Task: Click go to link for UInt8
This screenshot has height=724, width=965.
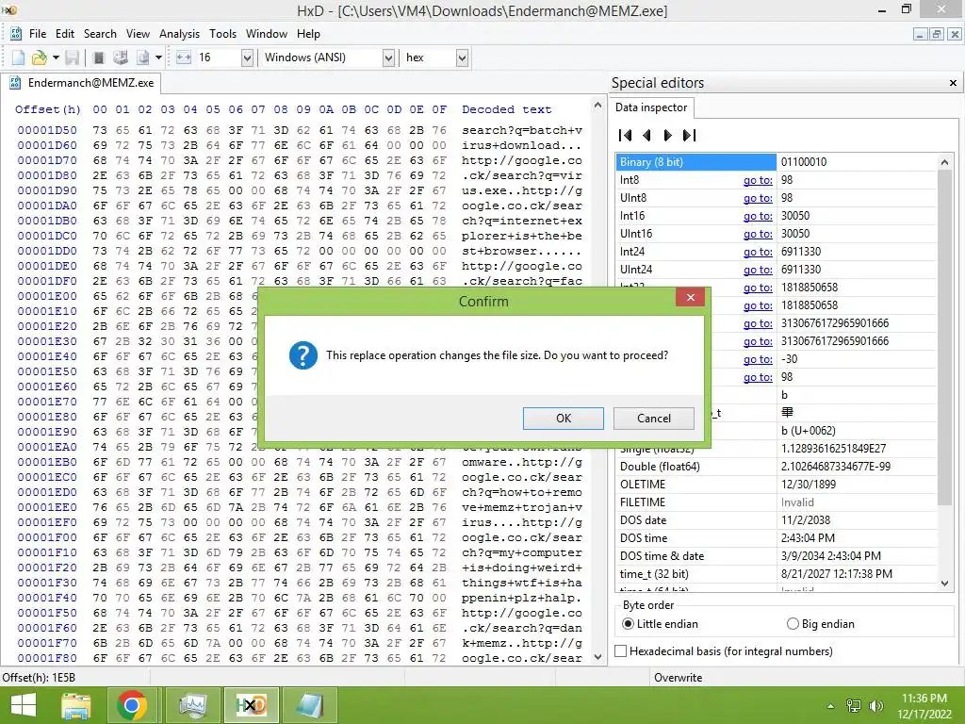Action: pos(758,198)
